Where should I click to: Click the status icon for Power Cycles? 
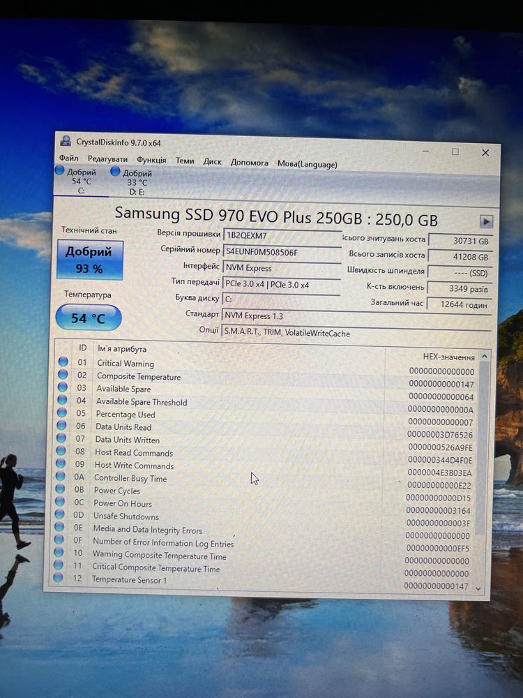pos(59,489)
